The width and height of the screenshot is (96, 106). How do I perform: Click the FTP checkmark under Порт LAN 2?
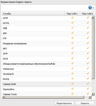(88, 38)
